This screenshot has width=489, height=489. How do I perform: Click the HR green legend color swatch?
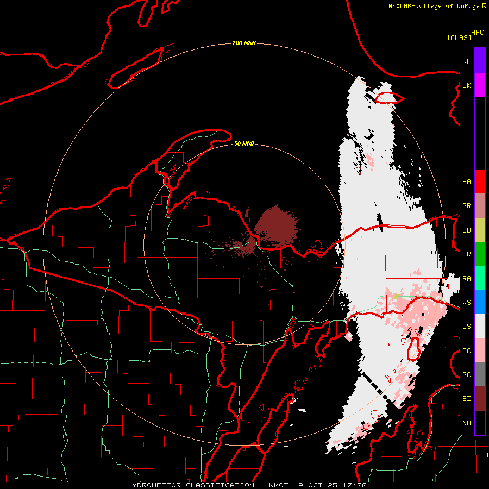pyautogui.click(x=480, y=254)
